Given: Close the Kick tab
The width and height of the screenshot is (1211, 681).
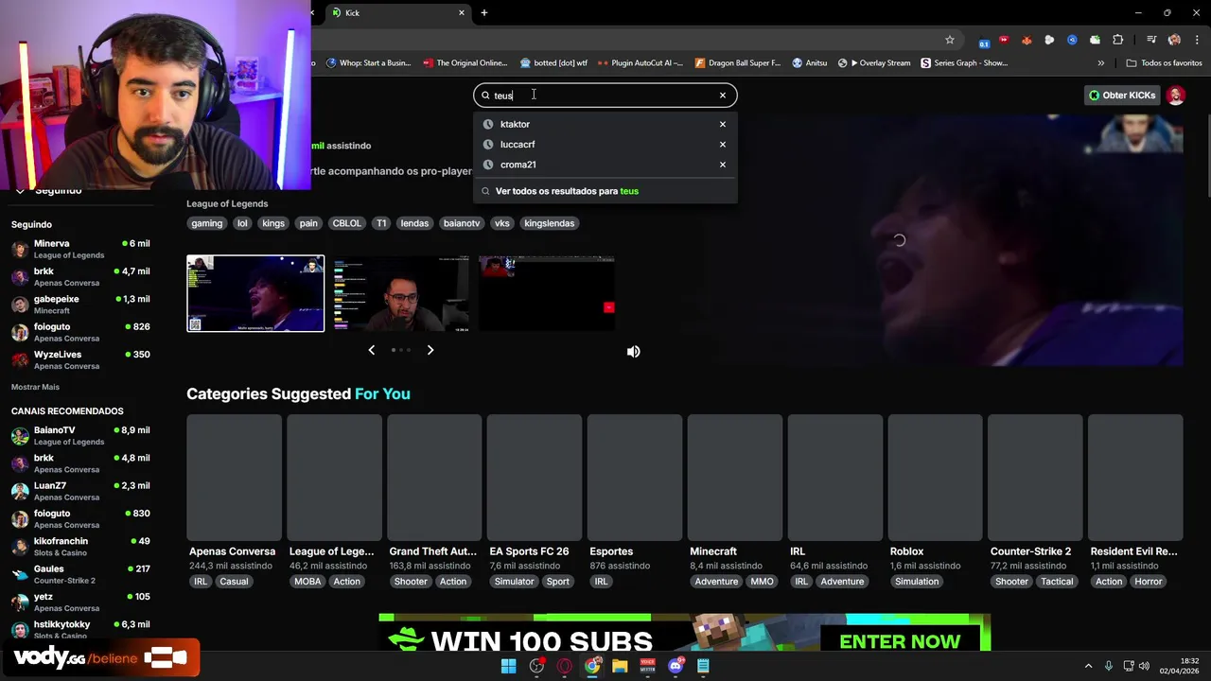Looking at the screenshot, I should pos(462,12).
